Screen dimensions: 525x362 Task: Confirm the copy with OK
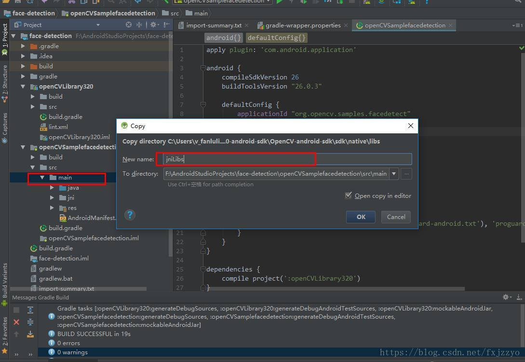pyautogui.click(x=361, y=217)
